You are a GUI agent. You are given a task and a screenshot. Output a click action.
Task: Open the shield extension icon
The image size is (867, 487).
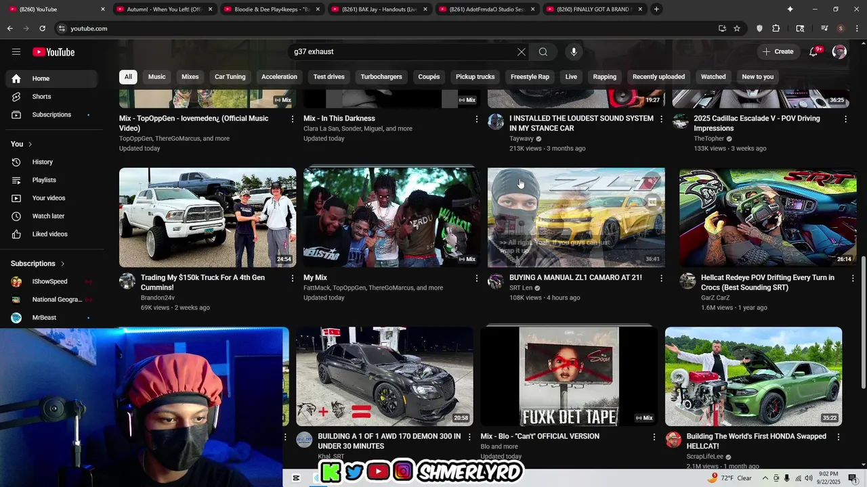click(759, 28)
